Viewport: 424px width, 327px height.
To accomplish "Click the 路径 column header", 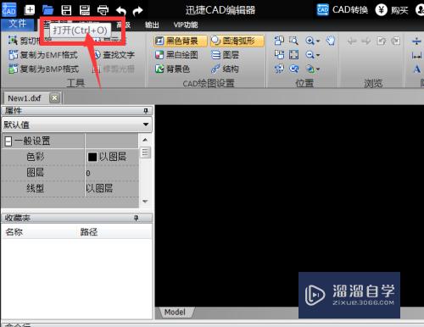I will (x=89, y=232).
